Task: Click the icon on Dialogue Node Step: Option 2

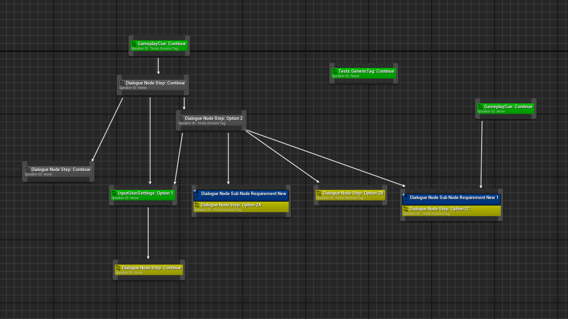Action: [x=181, y=118]
